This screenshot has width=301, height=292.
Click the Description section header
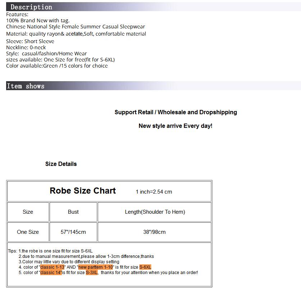coord(31,7)
